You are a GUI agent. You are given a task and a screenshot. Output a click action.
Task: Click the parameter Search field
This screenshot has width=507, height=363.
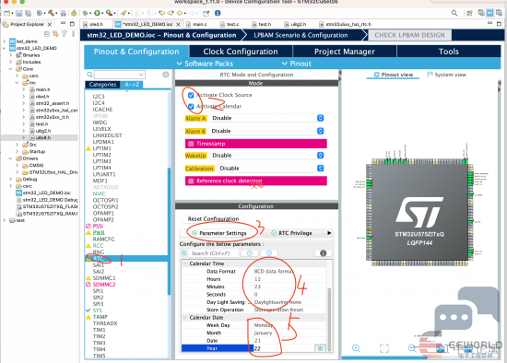(214, 253)
